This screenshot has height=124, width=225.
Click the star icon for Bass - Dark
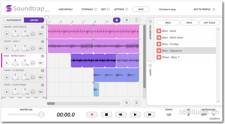tap(159, 31)
